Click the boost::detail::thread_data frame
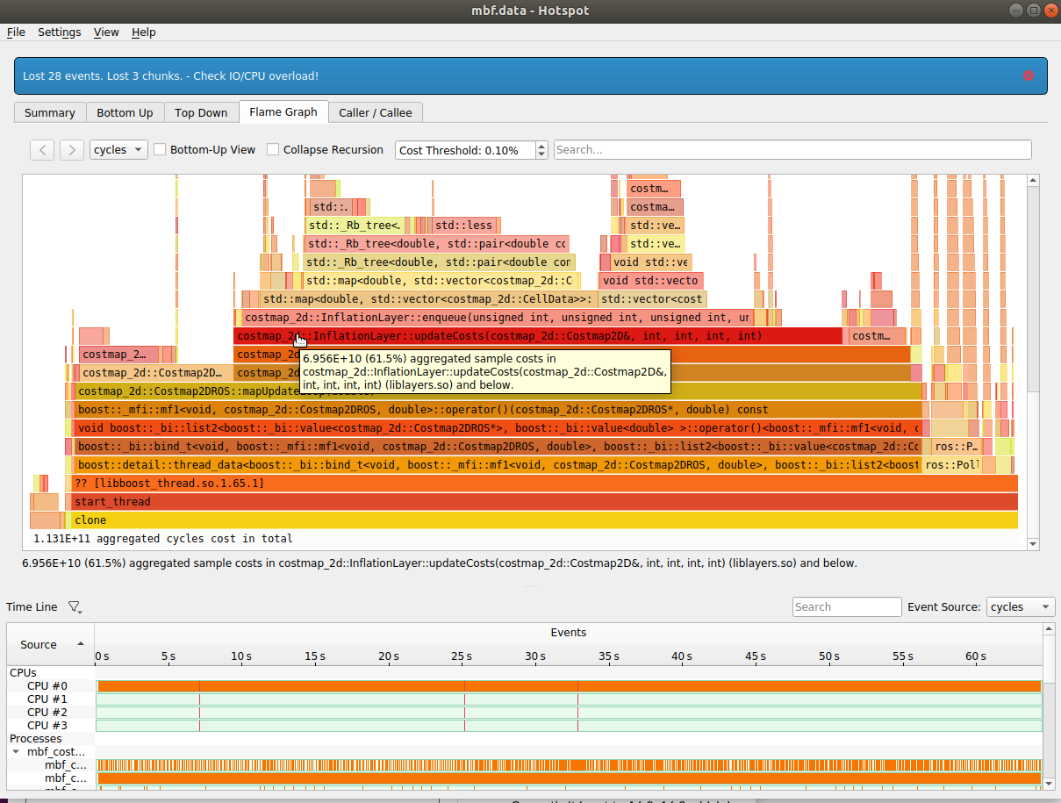 click(x=498, y=465)
